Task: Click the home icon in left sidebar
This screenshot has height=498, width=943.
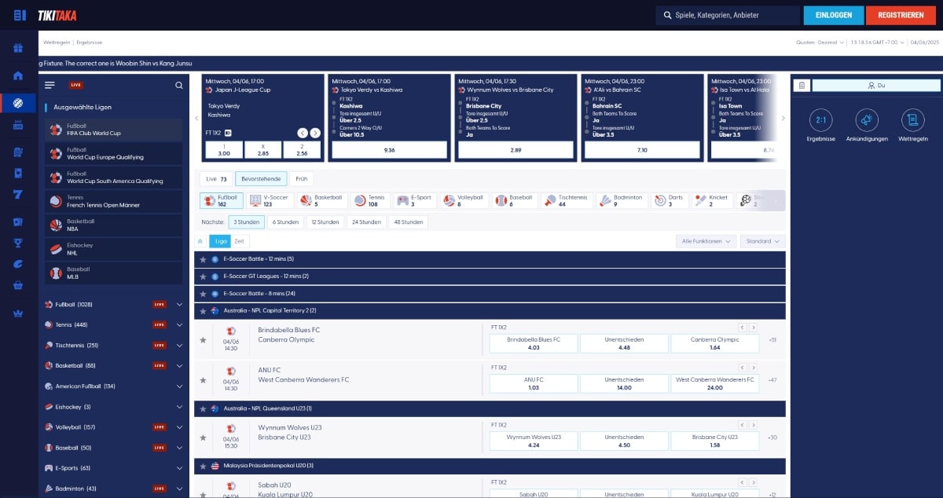Action: [x=19, y=75]
